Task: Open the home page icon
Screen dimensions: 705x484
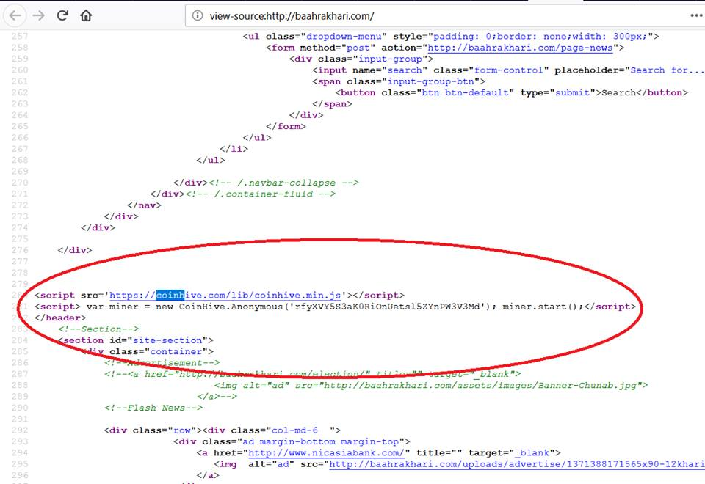Action: point(86,15)
